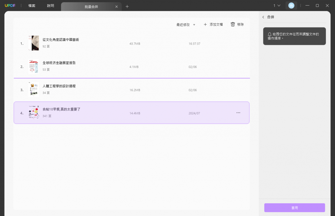Click the notification bell in the tip box

coord(270,34)
